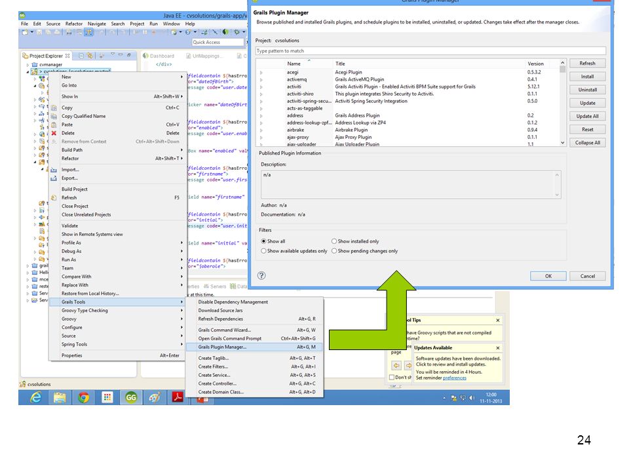Close the Tool Tips notification panel
The width and height of the screenshot is (629, 472).
(498, 321)
